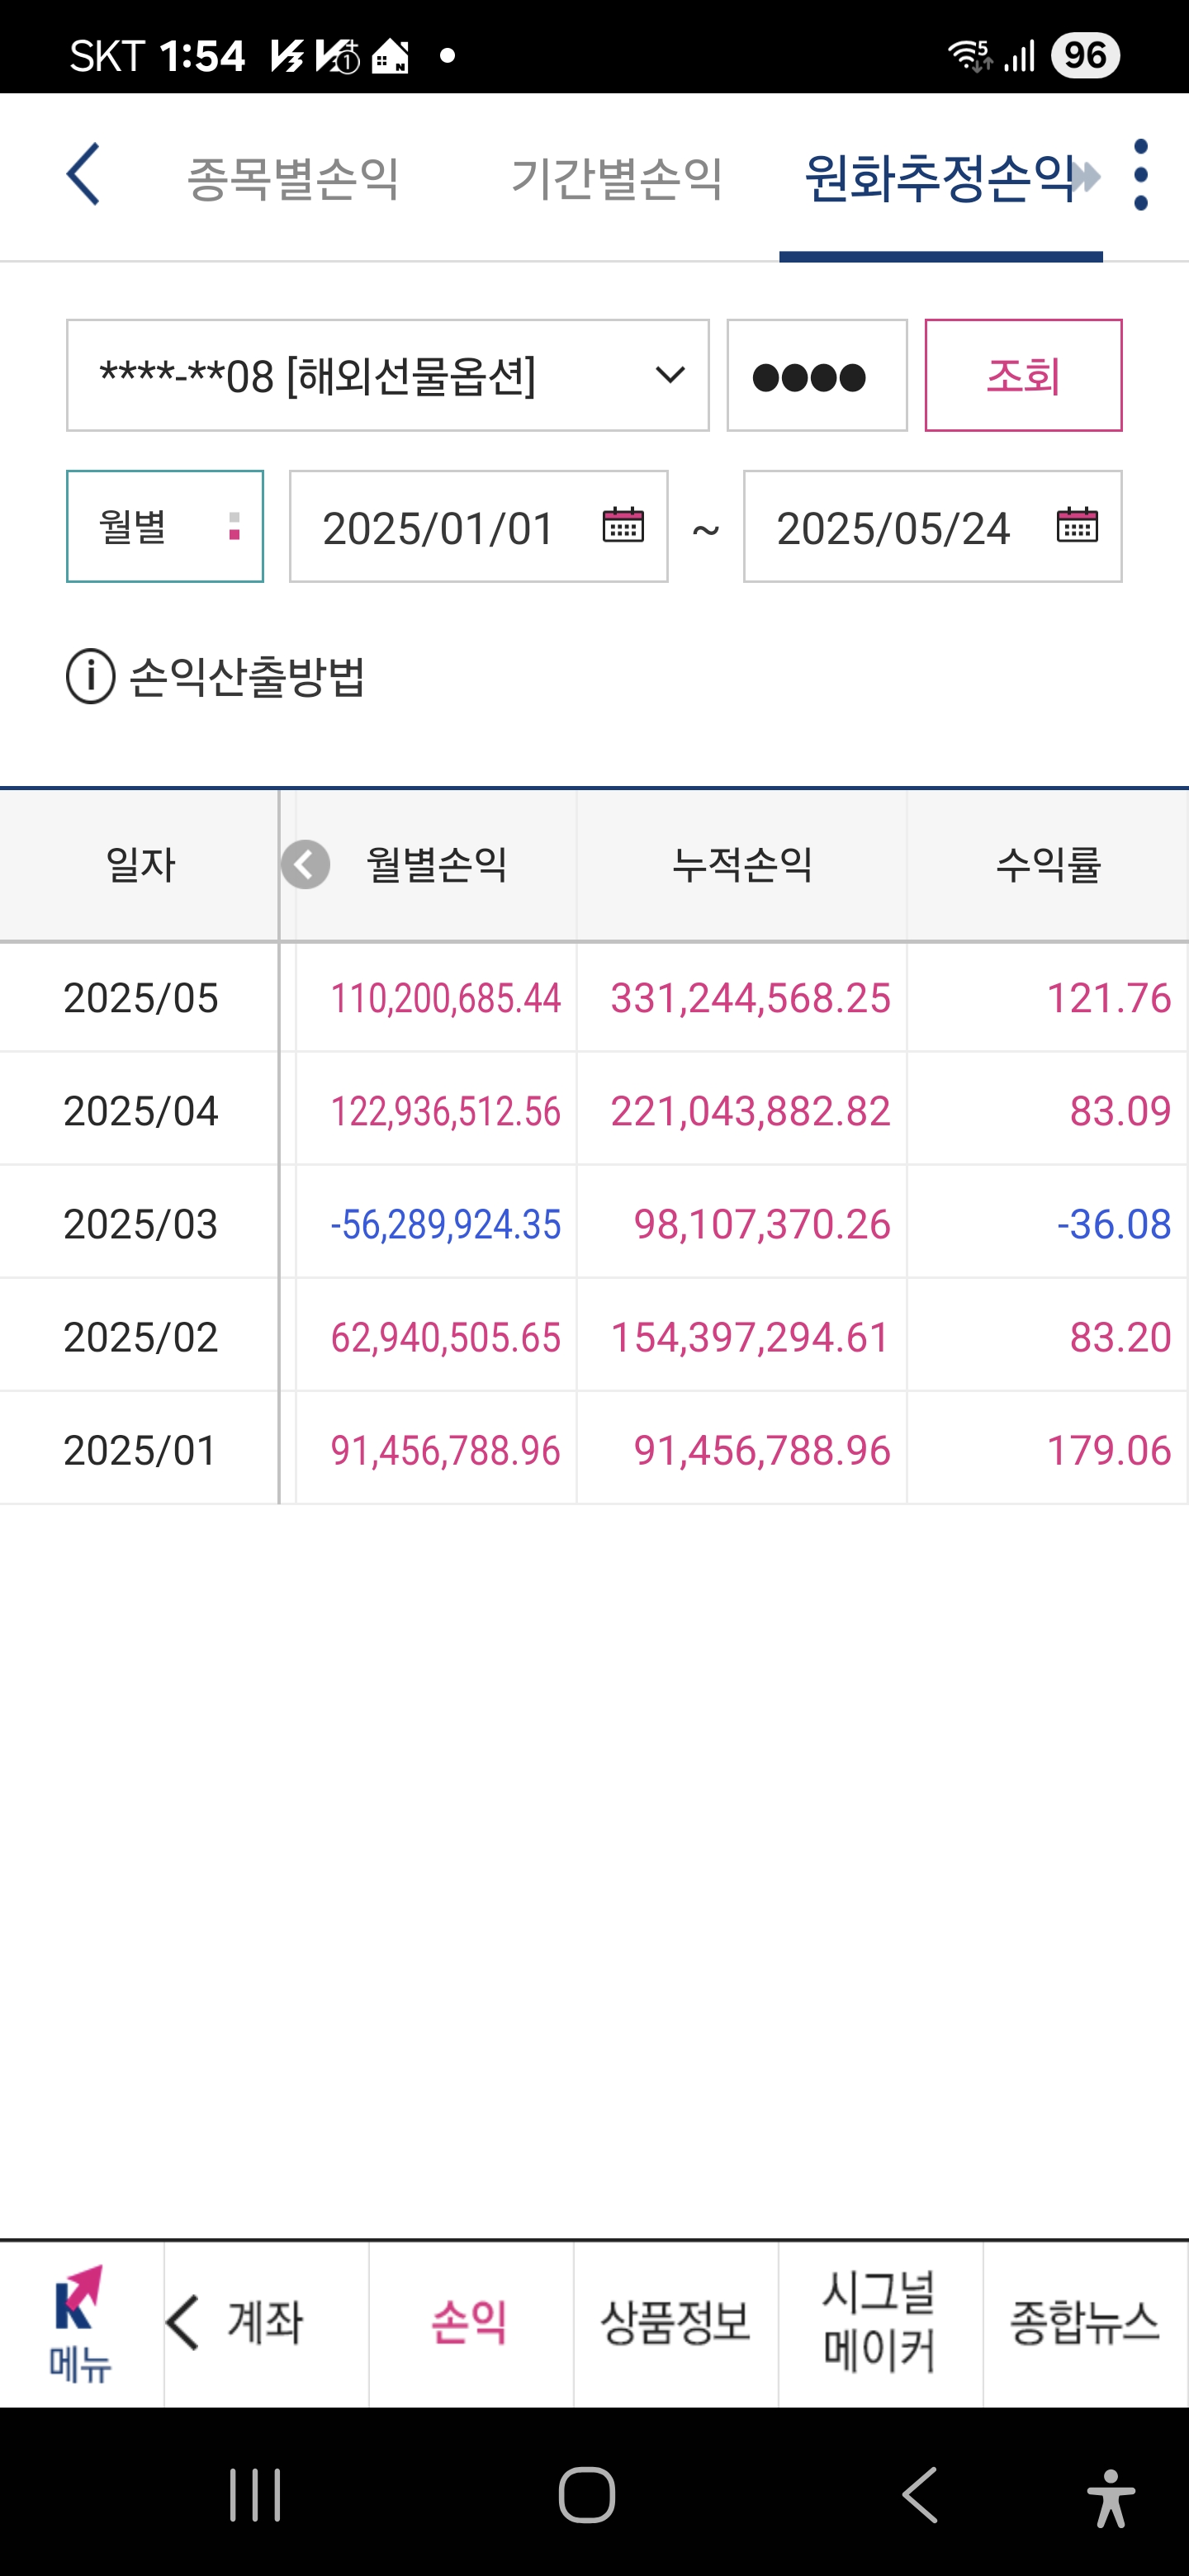Tap the info icon beside 손익산출방법
Screen dimensions: 1189x2576
(91, 677)
